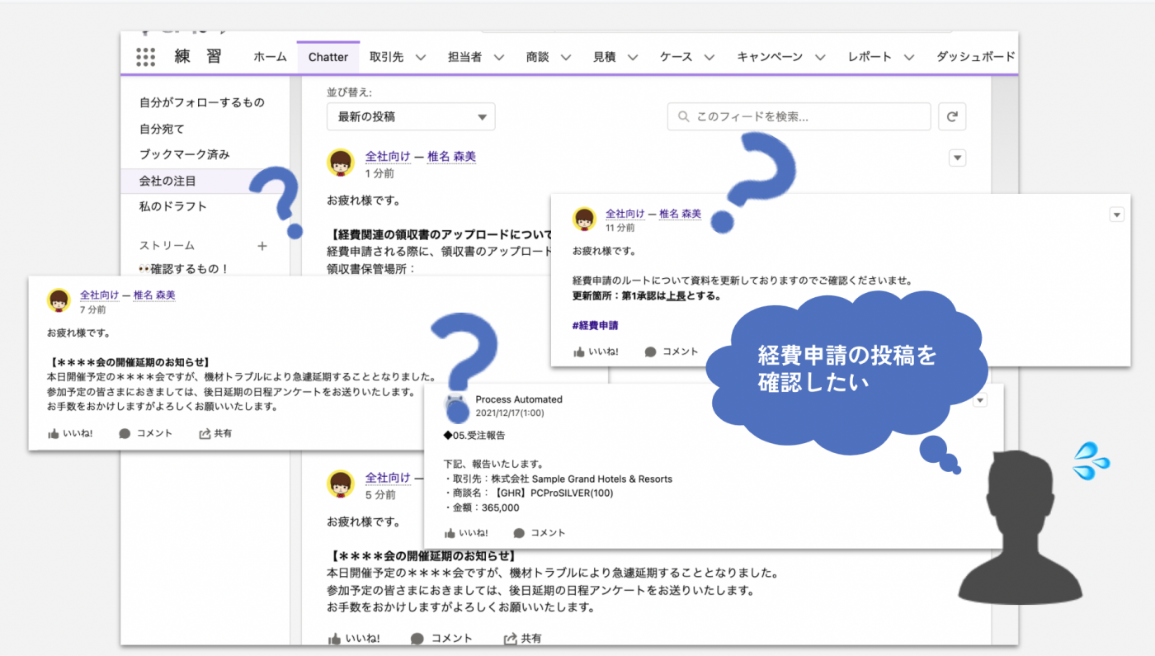Click avatar on the 5 分前 post

[342, 484]
